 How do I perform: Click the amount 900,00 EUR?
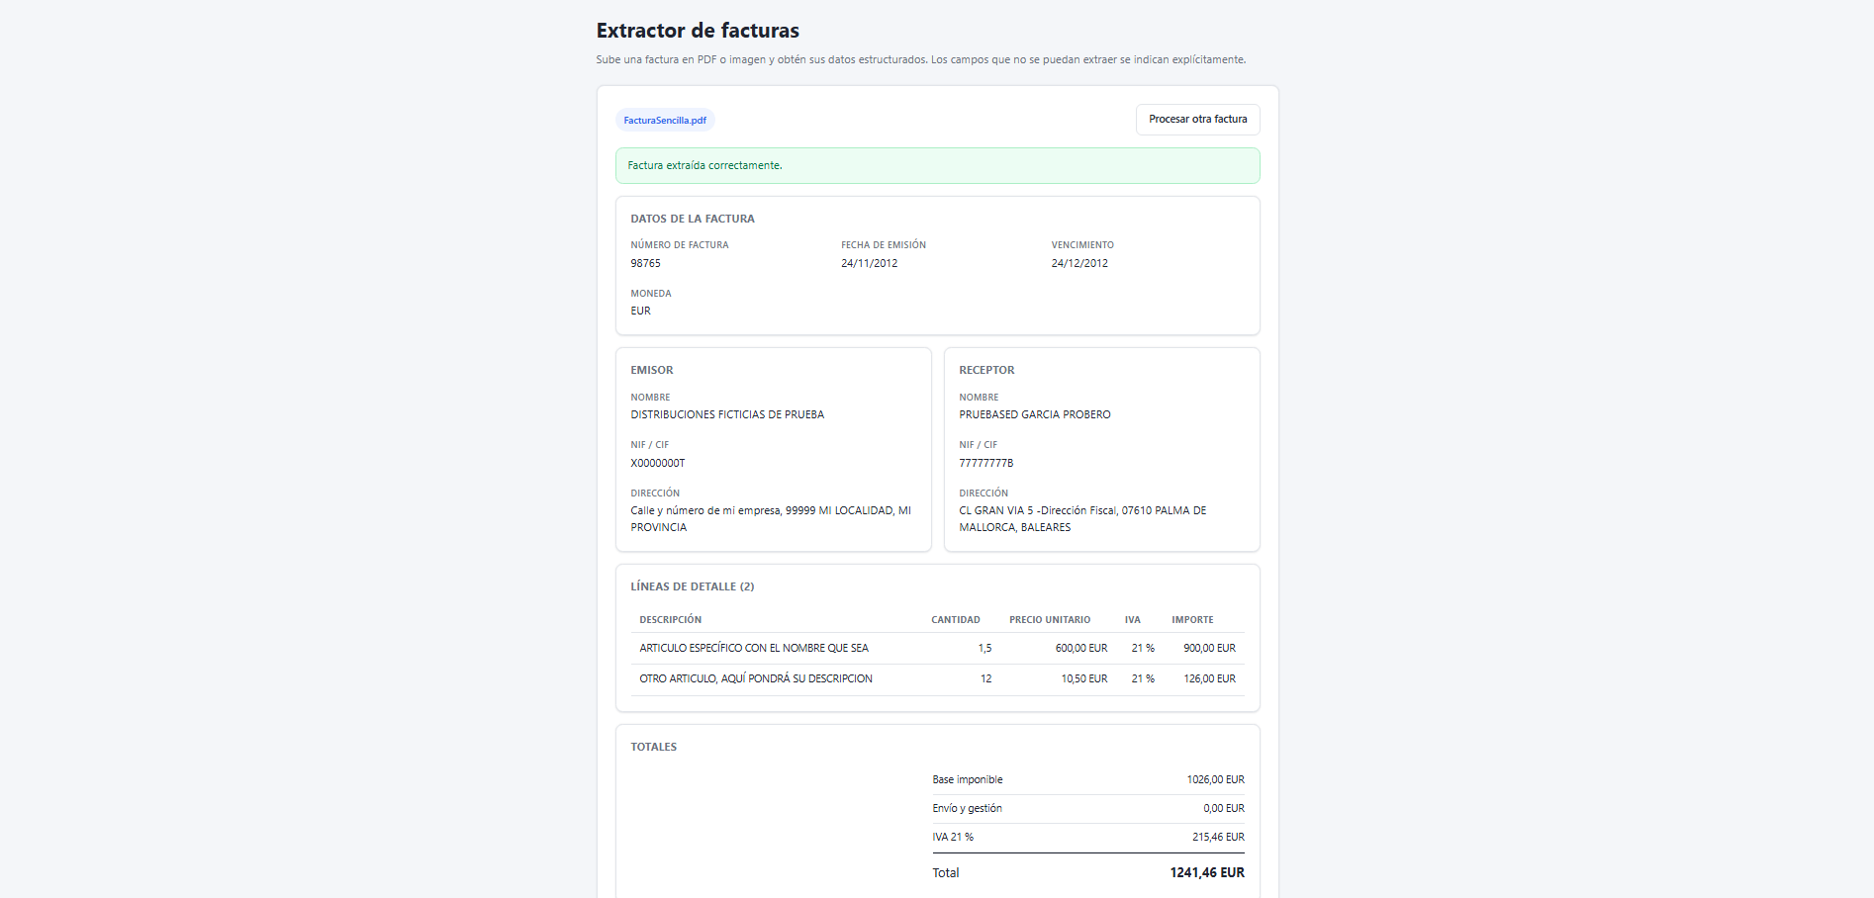pos(1209,648)
